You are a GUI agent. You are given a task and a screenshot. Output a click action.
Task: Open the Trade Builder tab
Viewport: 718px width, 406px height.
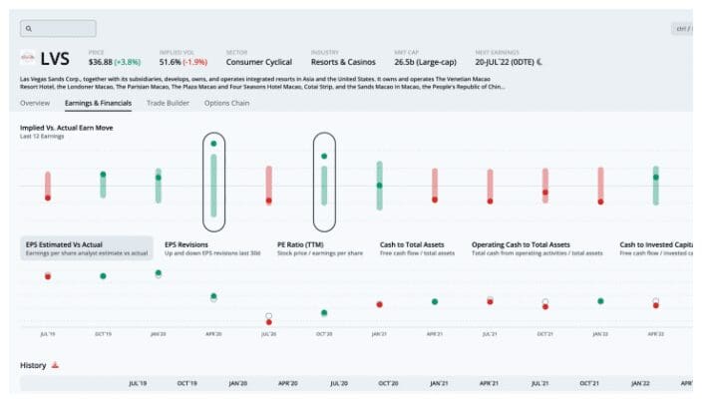pyautogui.click(x=169, y=103)
